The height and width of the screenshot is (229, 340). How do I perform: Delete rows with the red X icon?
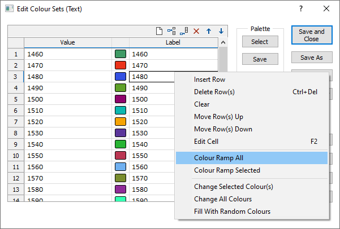click(x=196, y=31)
